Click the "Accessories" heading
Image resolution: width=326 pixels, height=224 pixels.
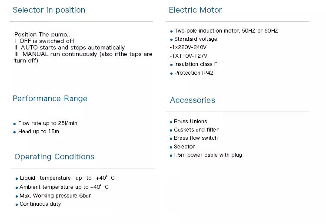193,100
